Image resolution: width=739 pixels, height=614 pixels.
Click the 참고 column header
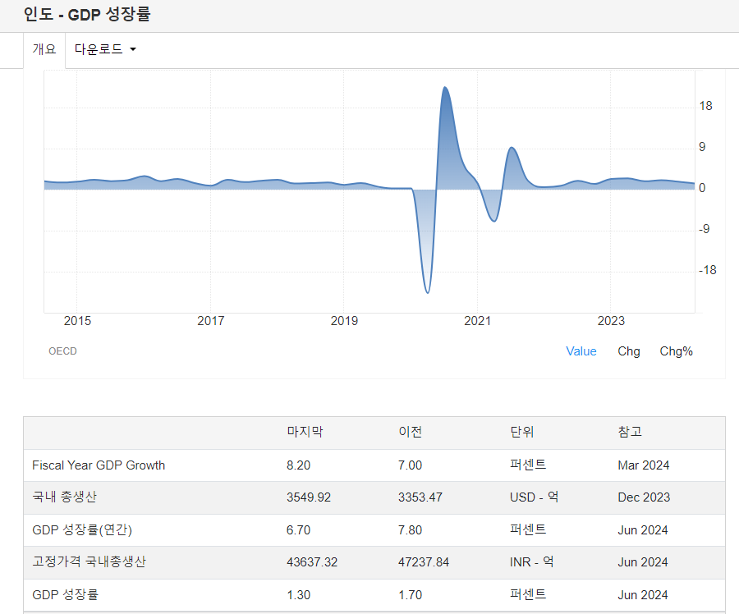point(630,432)
